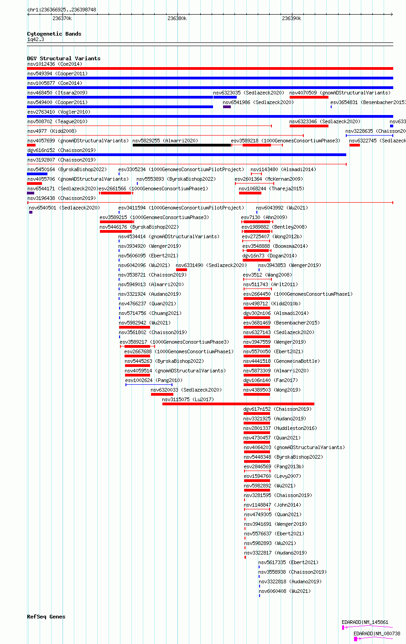Click the long red nsv3115075 bar
This screenshot has width=406, height=644.
[x=238, y=404]
